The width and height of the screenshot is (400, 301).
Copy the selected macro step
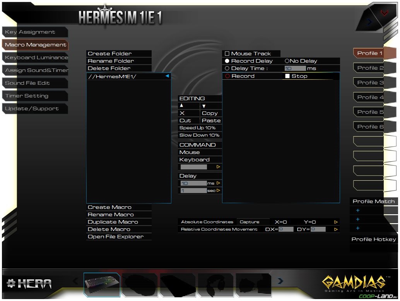pyautogui.click(x=211, y=113)
